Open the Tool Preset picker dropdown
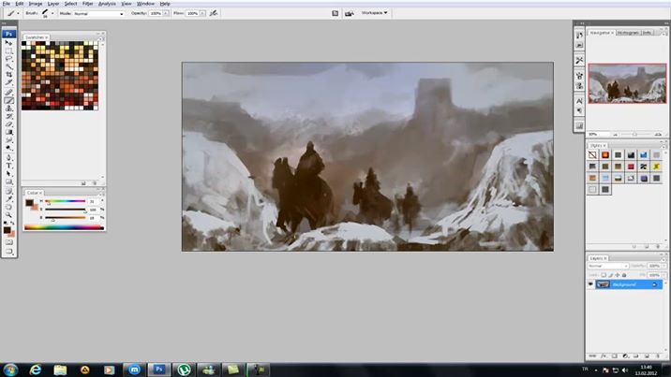 pyautogui.click(x=18, y=13)
